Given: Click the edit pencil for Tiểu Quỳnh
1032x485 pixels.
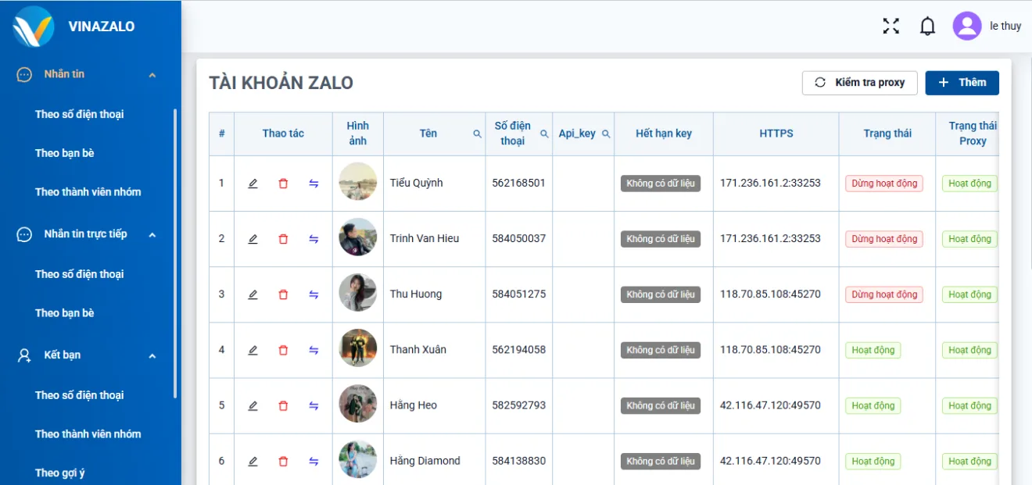Looking at the screenshot, I should coord(253,184).
